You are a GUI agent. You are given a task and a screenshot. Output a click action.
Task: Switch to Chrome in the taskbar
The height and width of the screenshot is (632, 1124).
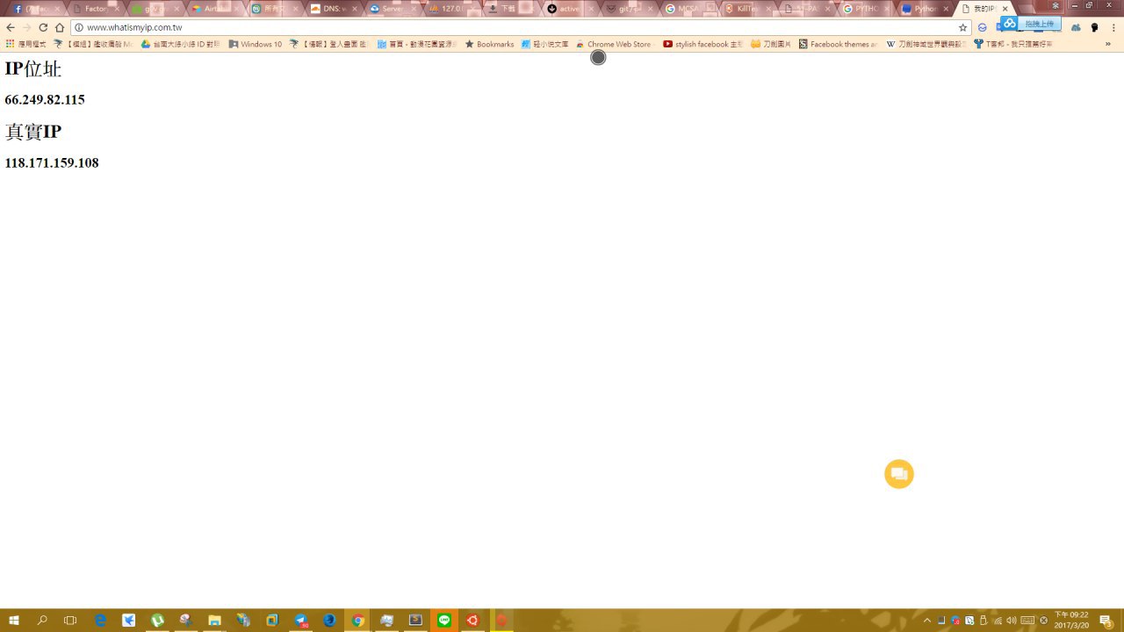click(357, 621)
